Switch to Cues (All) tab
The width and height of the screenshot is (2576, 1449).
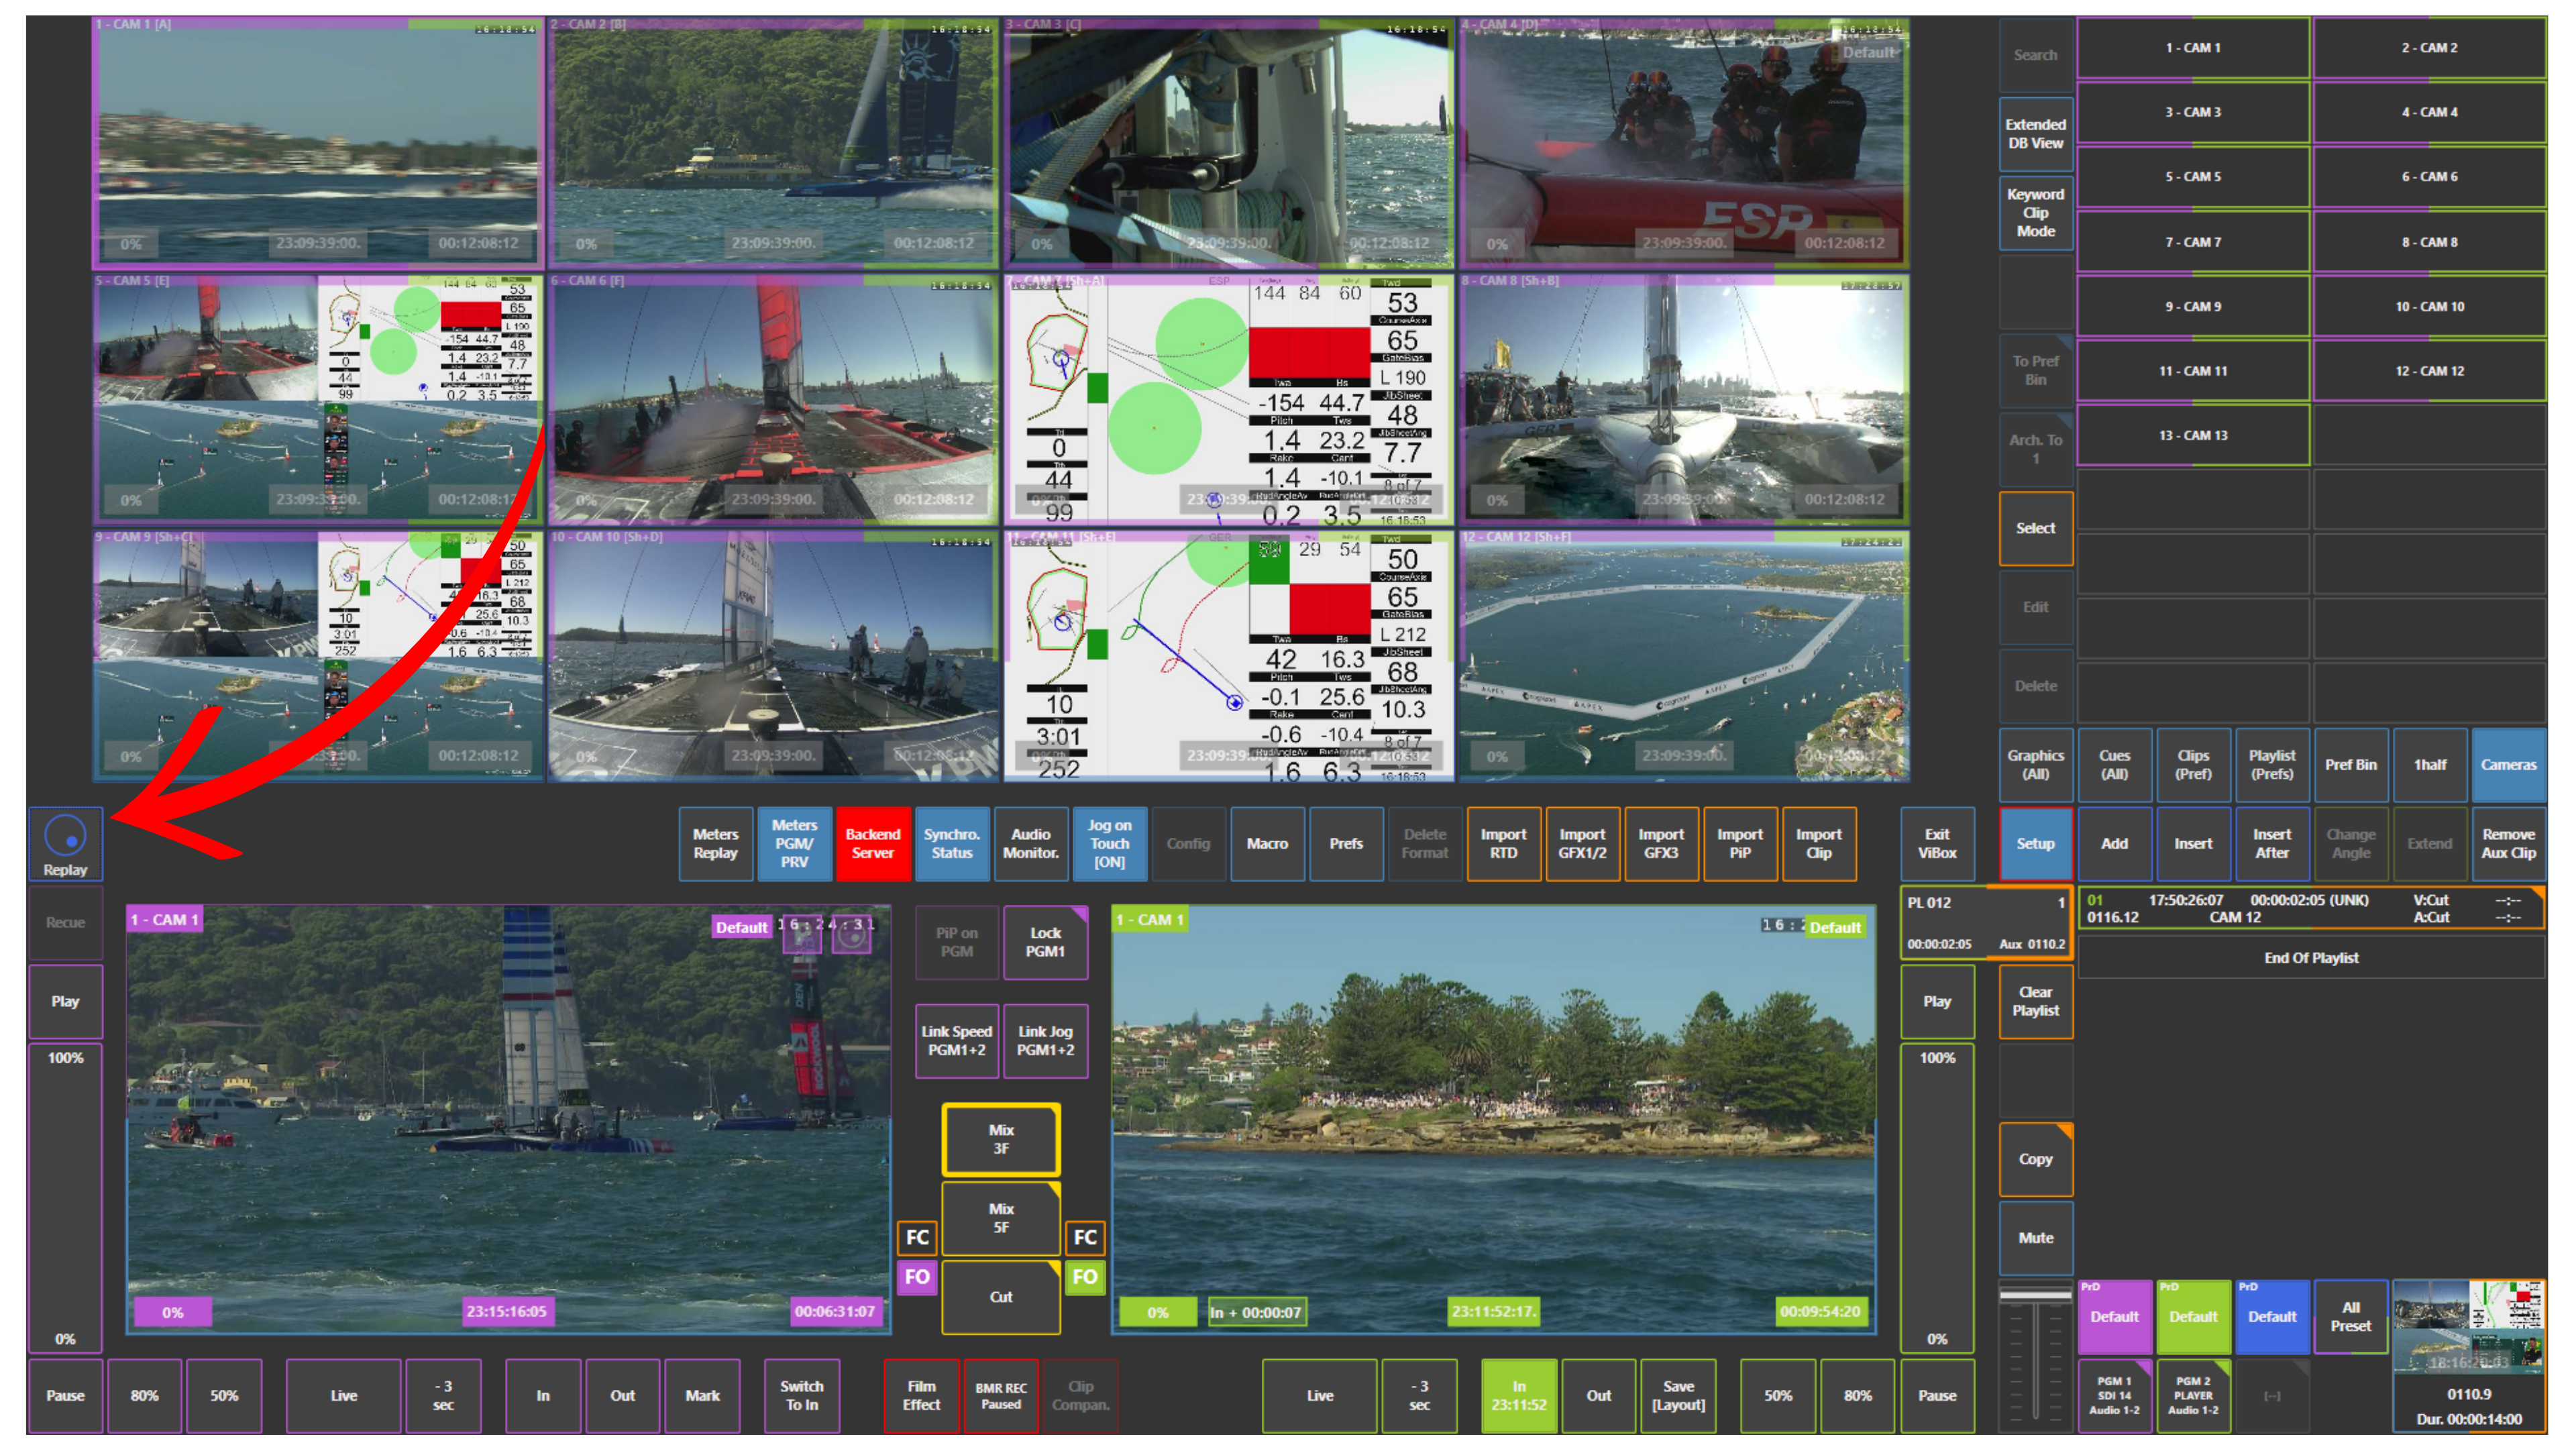(x=2114, y=765)
